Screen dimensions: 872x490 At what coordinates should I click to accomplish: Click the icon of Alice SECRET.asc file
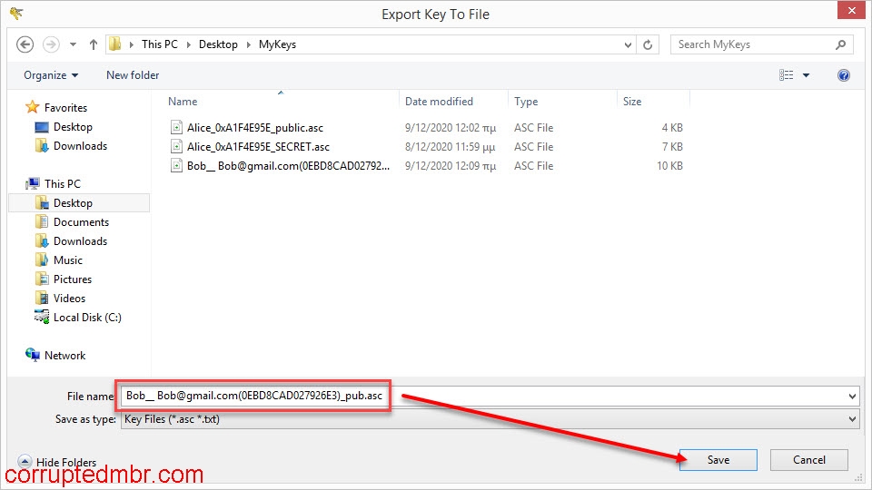coord(176,147)
